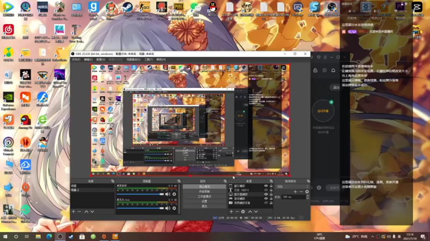Move source down in Sources panel
Screen dimensions: 430x241
point(256,212)
